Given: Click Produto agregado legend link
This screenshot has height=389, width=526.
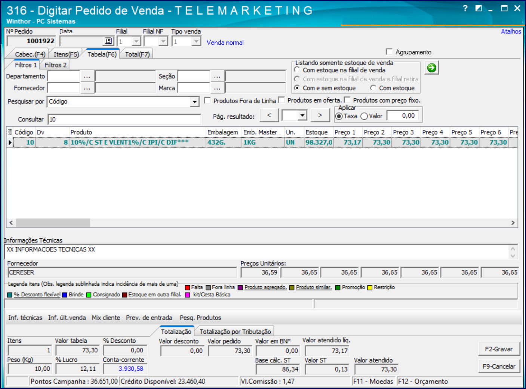Looking at the screenshot, I should pyautogui.click(x=265, y=287).
